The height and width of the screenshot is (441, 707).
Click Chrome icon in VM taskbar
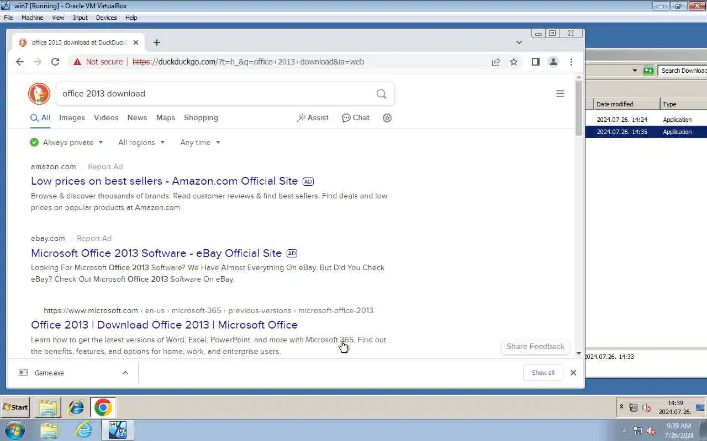point(103,408)
